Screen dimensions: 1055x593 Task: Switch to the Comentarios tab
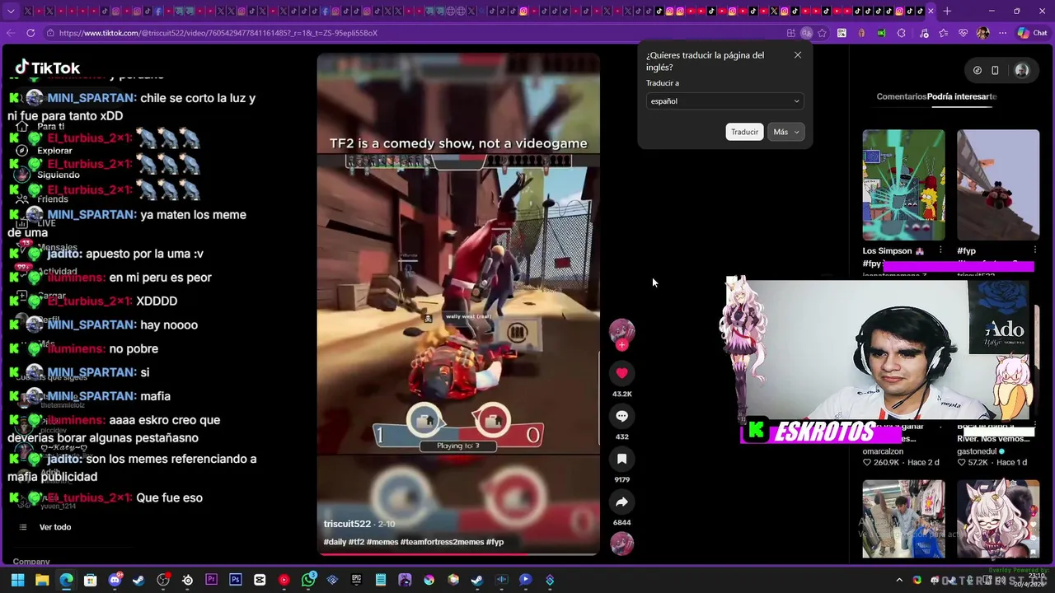tap(901, 96)
